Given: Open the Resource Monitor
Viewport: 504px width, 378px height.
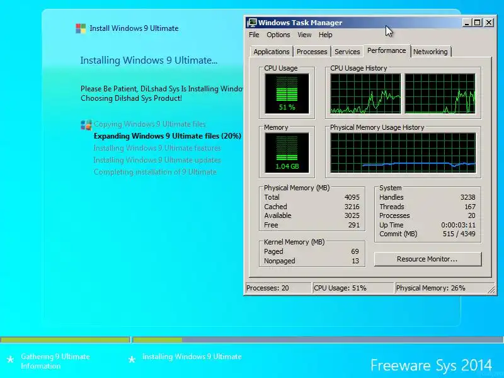Looking at the screenshot, I should [x=428, y=259].
